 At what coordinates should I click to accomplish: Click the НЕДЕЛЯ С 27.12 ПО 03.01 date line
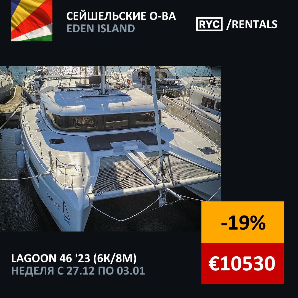(x=78, y=271)
